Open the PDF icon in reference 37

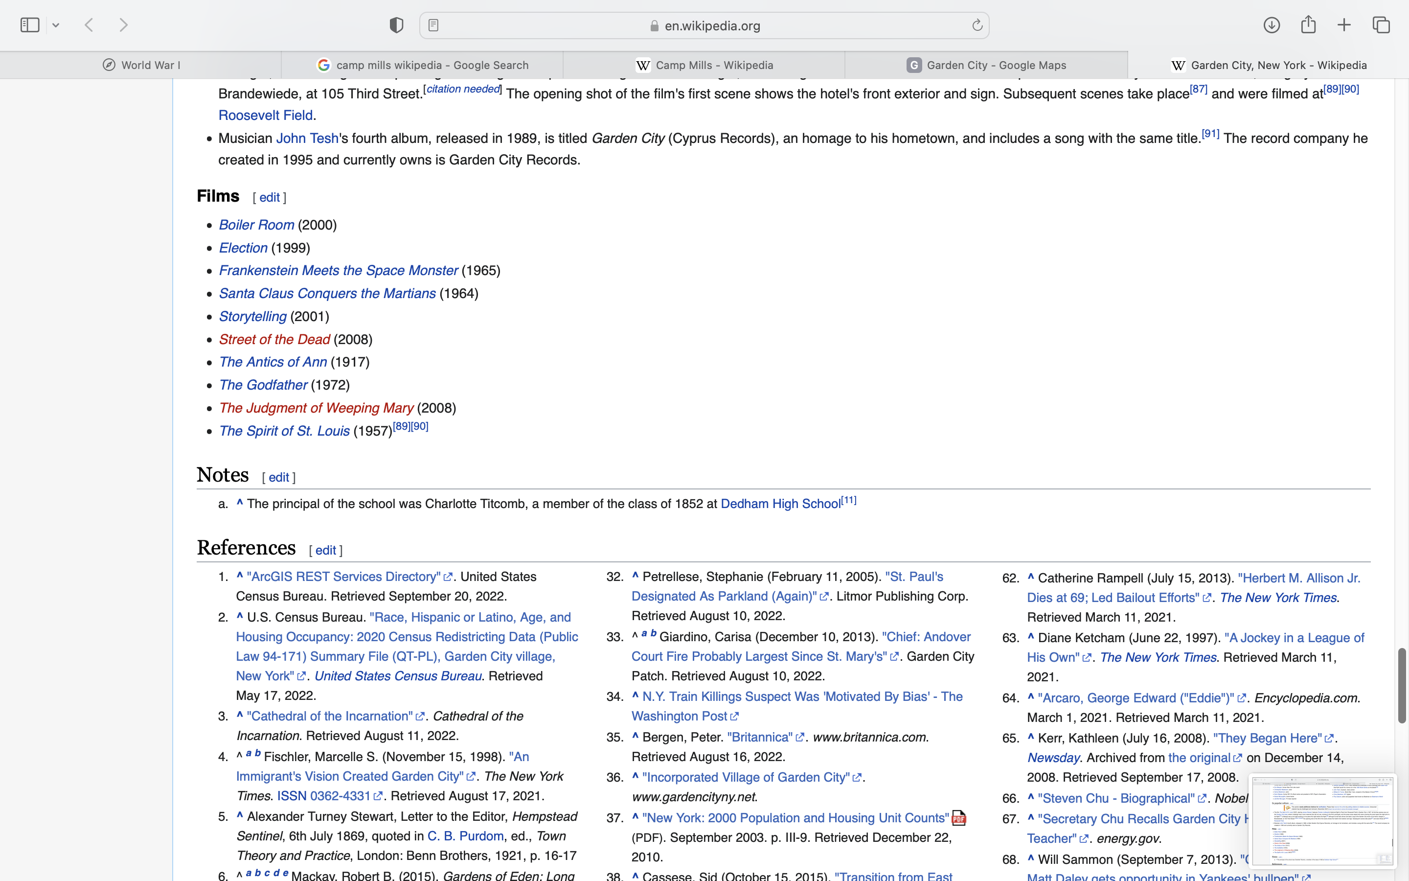pos(958,818)
